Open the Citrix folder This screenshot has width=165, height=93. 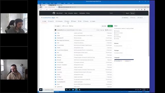coord(58,43)
